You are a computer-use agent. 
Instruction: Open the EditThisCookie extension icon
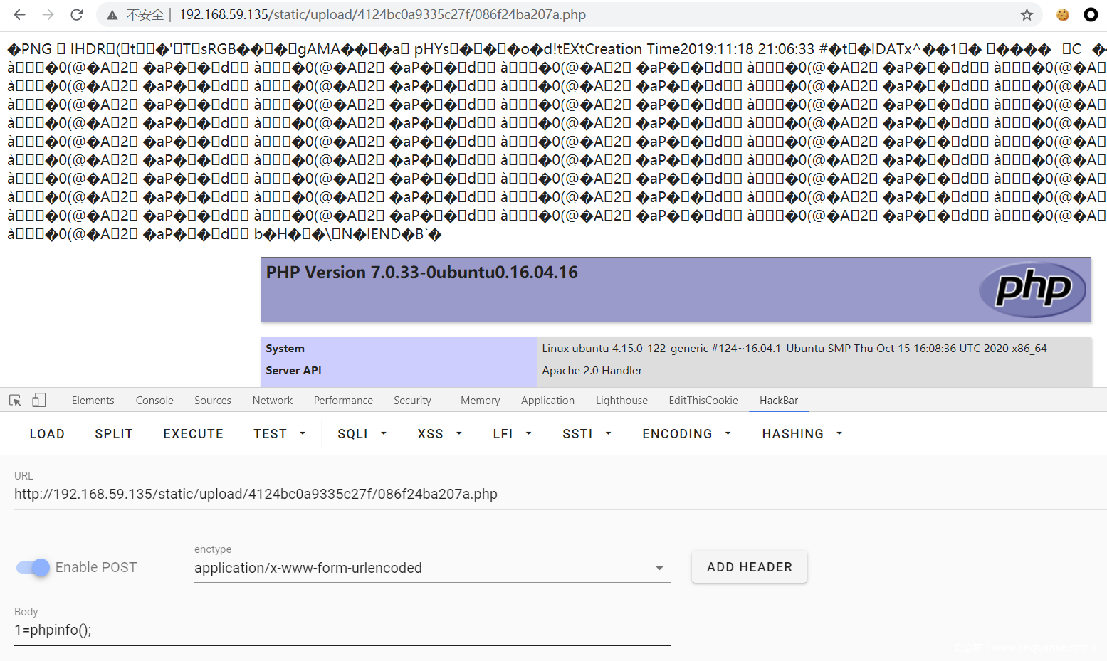click(1062, 14)
